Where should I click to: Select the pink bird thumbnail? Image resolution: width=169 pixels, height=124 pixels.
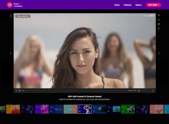tap(157, 109)
